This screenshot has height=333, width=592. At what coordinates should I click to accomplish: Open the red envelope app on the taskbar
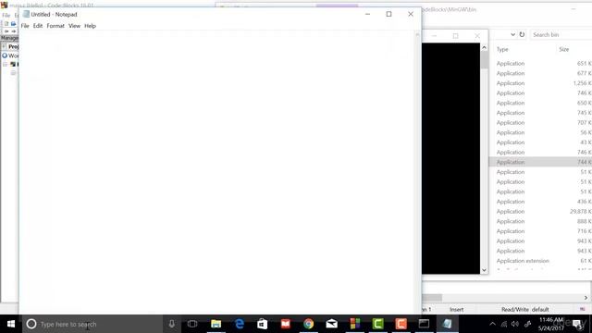tap(286, 324)
